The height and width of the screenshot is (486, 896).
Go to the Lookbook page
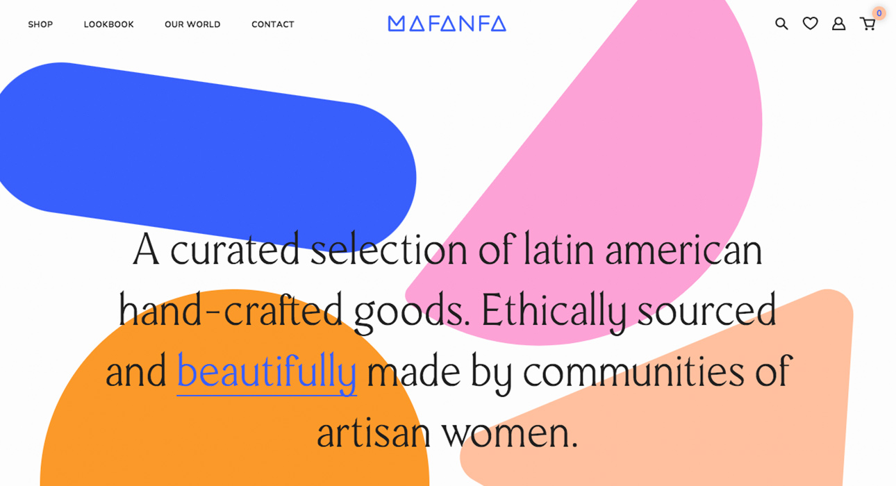tap(108, 24)
